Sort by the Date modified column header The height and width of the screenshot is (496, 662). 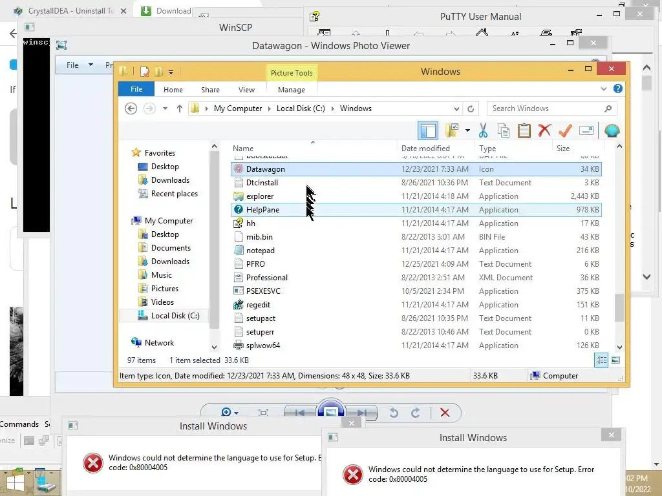(425, 149)
